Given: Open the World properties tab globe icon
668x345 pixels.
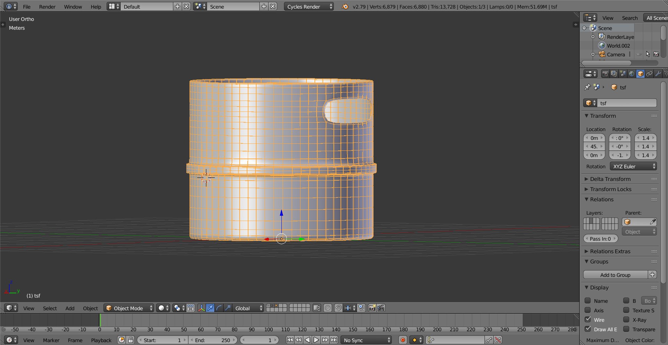Looking at the screenshot, I should [x=631, y=74].
